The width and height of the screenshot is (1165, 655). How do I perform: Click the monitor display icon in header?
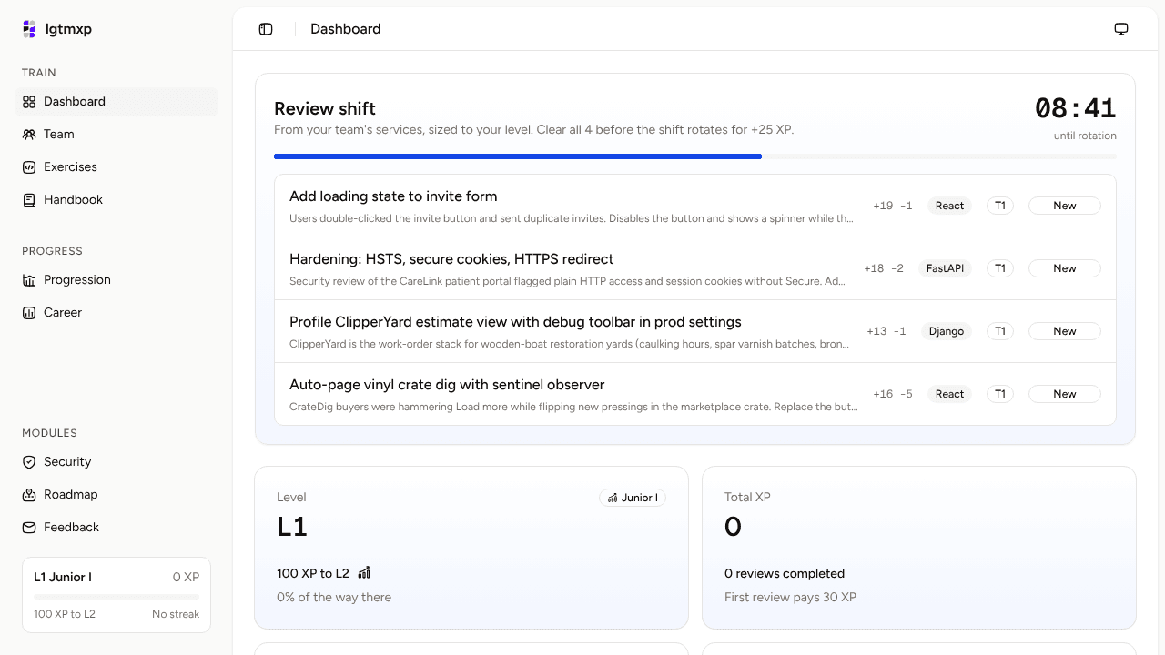tap(1121, 29)
